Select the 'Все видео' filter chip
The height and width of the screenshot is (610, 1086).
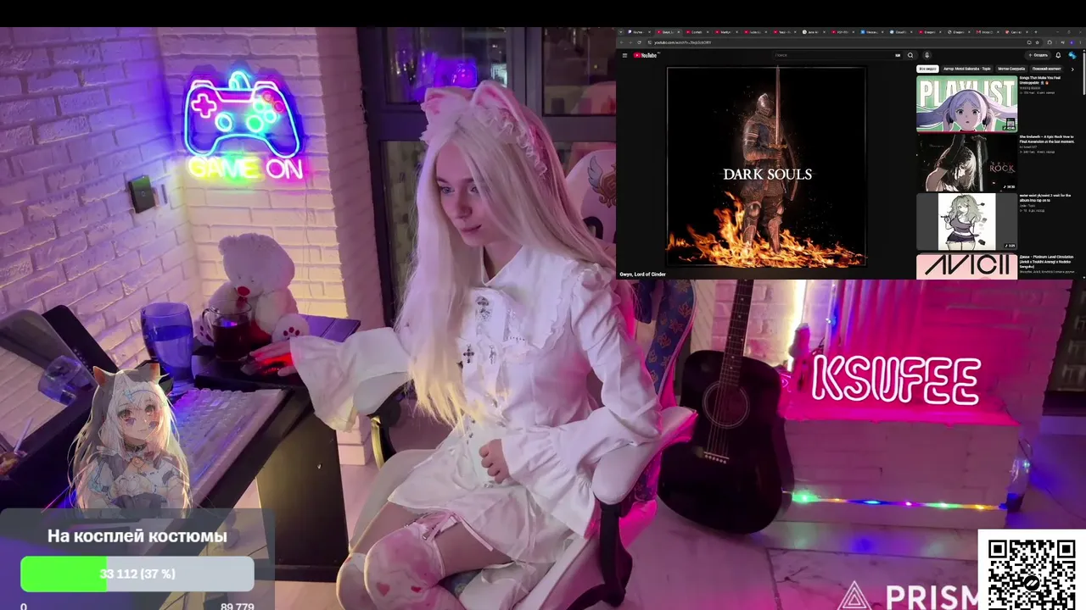click(x=927, y=69)
